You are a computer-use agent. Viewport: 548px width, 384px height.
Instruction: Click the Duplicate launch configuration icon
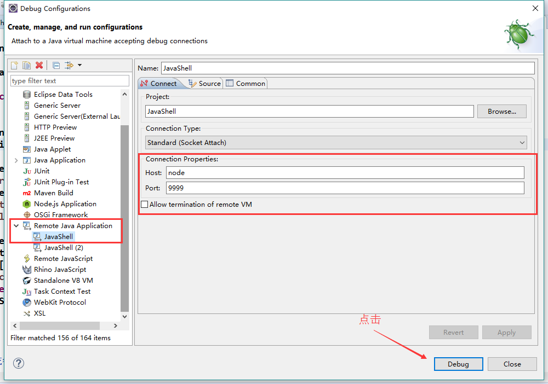(x=26, y=66)
